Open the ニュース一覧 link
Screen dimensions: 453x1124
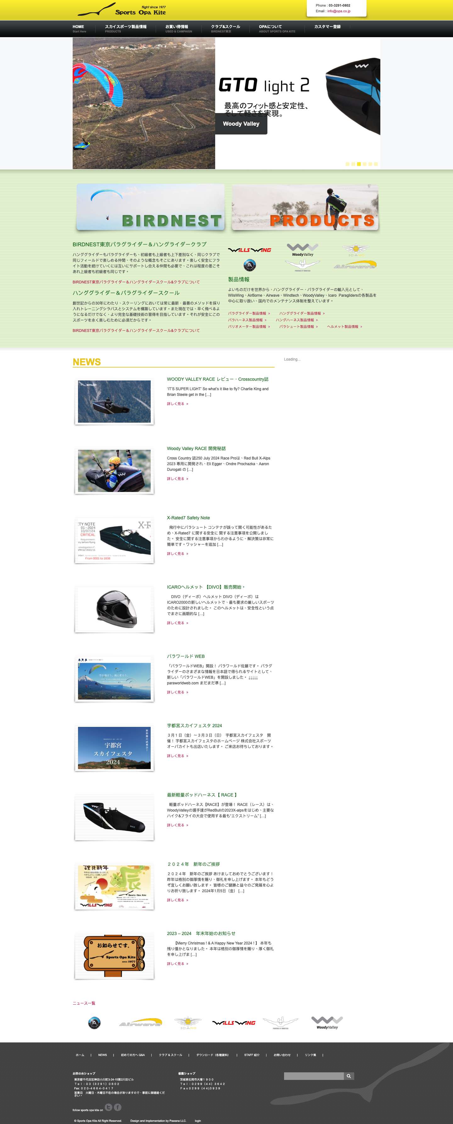point(84,1004)
